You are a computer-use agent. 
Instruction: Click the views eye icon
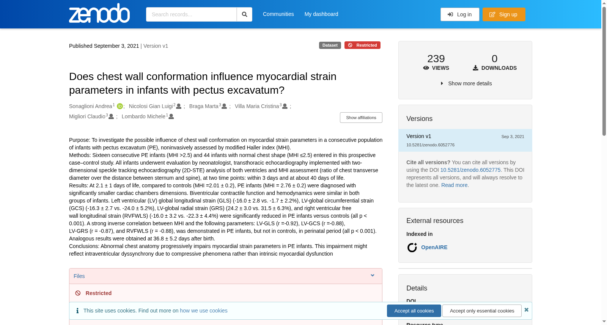click(x=426, y=68)
